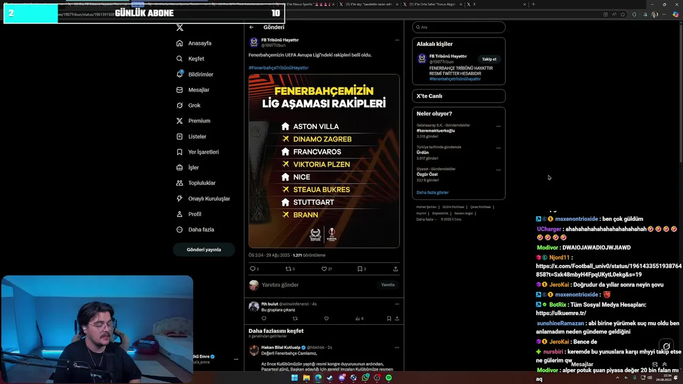Click the Profil person icon
Image resolution: width=683 pixels, height=384 pixels.
180,214
